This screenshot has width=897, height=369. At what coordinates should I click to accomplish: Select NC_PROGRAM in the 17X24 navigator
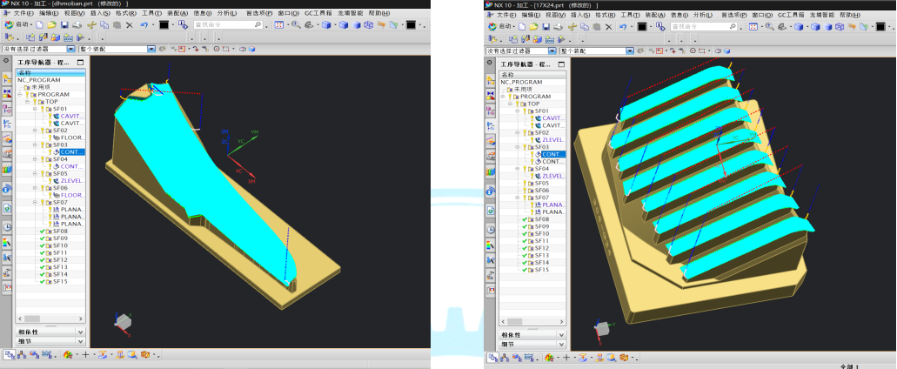click(520, 82)
